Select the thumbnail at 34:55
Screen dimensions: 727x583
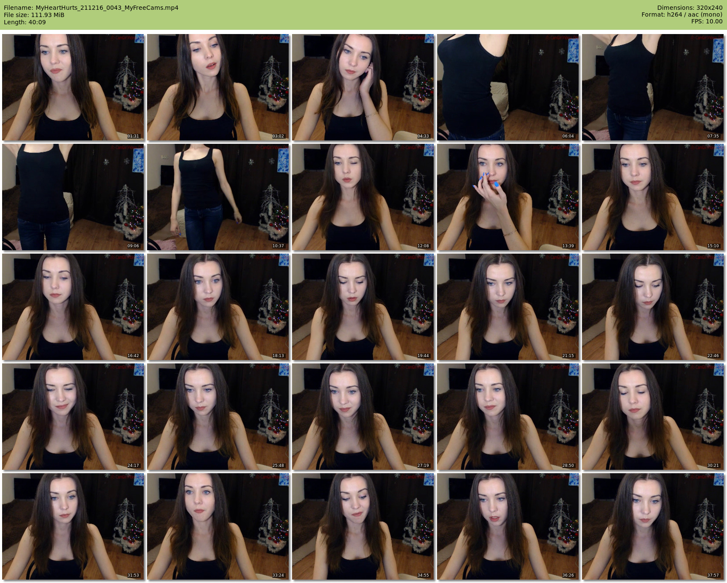363,526
